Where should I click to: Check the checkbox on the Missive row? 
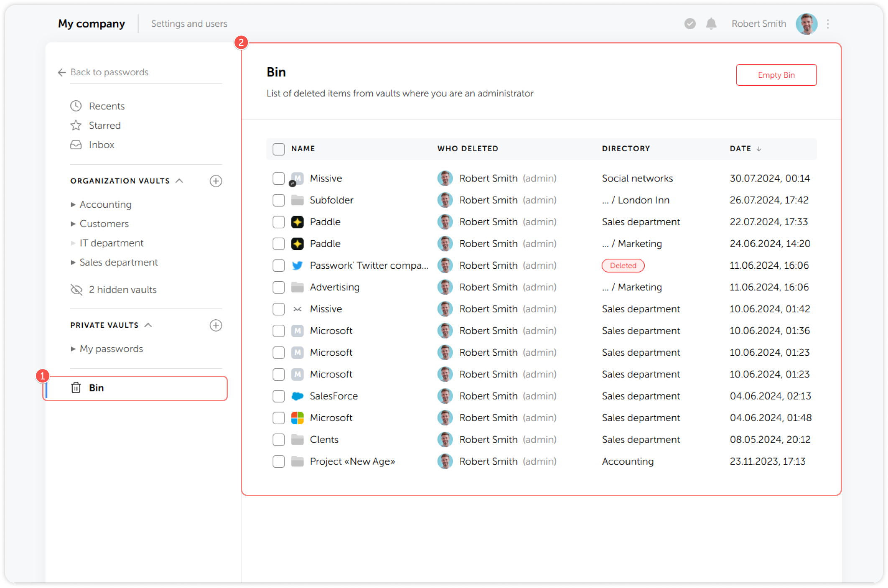point(278,178)
